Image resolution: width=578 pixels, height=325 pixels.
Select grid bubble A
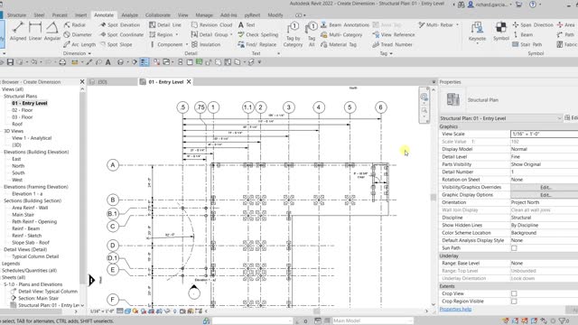click(x=113, y=165)
